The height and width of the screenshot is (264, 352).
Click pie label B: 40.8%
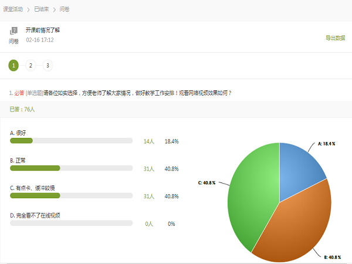pos(332,258)
